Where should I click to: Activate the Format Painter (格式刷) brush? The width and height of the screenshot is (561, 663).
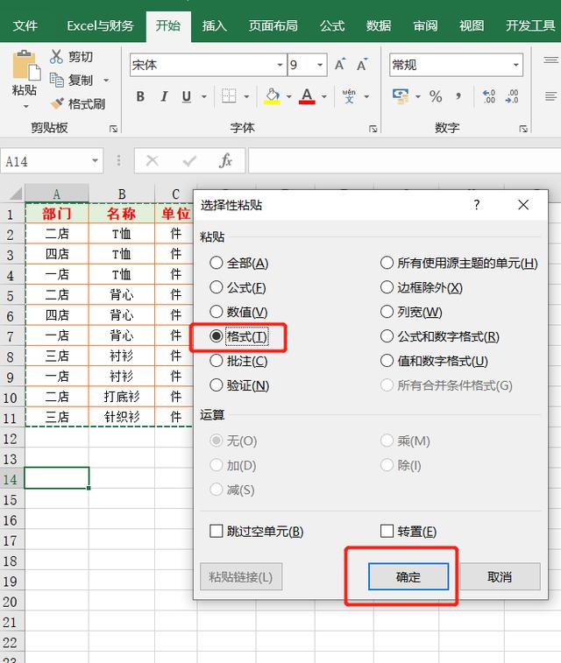57,103
